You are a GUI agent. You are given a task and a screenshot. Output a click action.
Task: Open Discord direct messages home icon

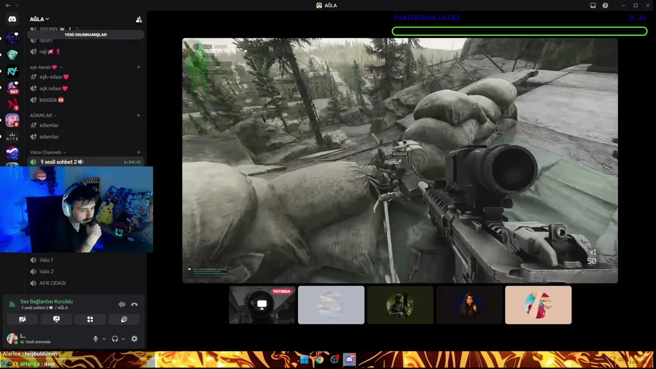tap(12, 19)
